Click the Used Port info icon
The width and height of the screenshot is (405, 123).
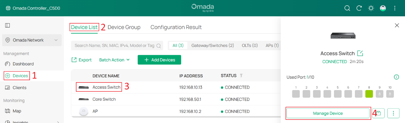pos(396,77)
